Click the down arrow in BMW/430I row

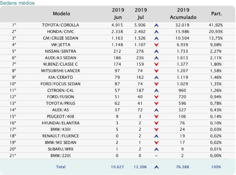[x=157, y=129]
